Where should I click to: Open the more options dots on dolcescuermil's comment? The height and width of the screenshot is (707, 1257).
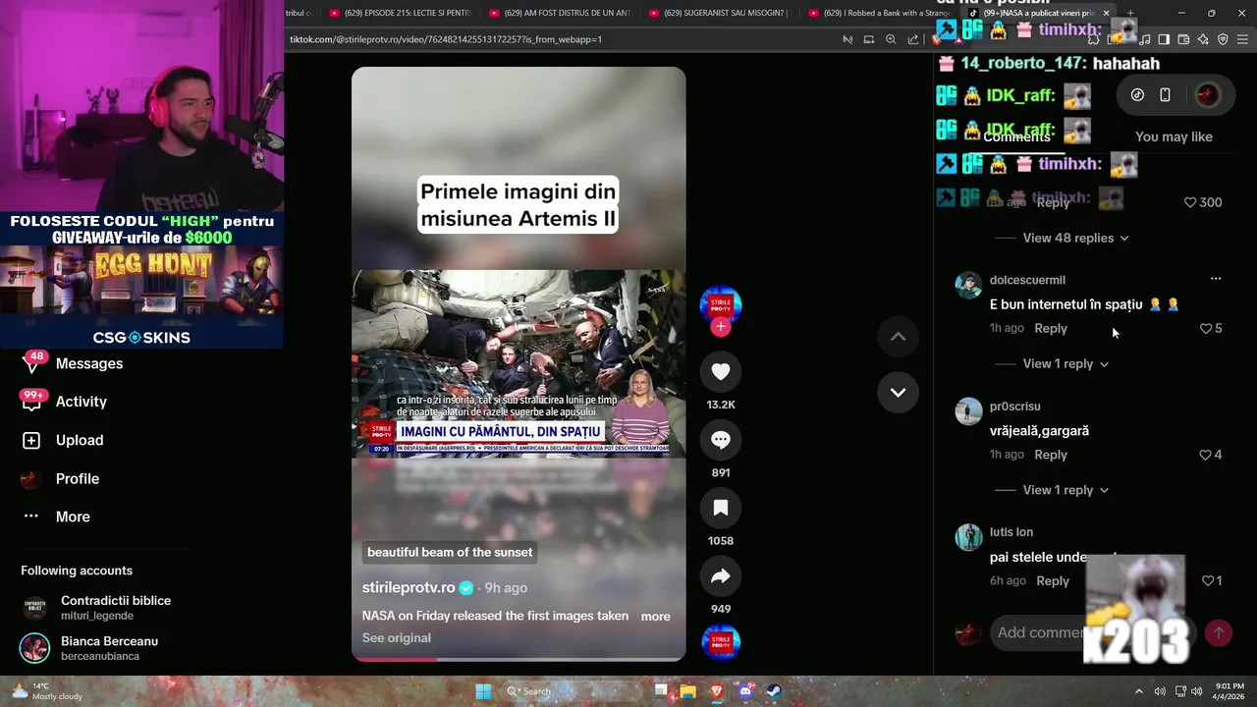pos(1216,279)
